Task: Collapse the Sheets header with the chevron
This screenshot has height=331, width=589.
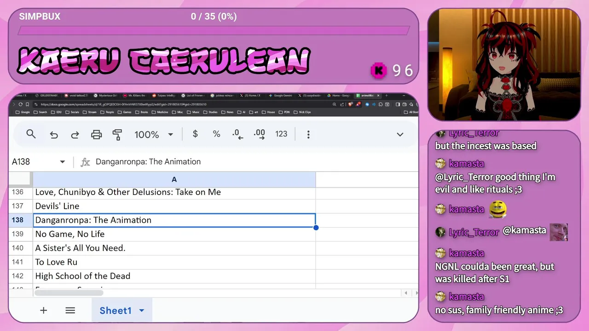Action: [x=400, y=134]
